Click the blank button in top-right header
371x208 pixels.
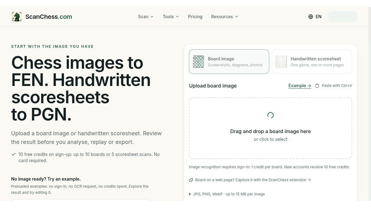343,17
